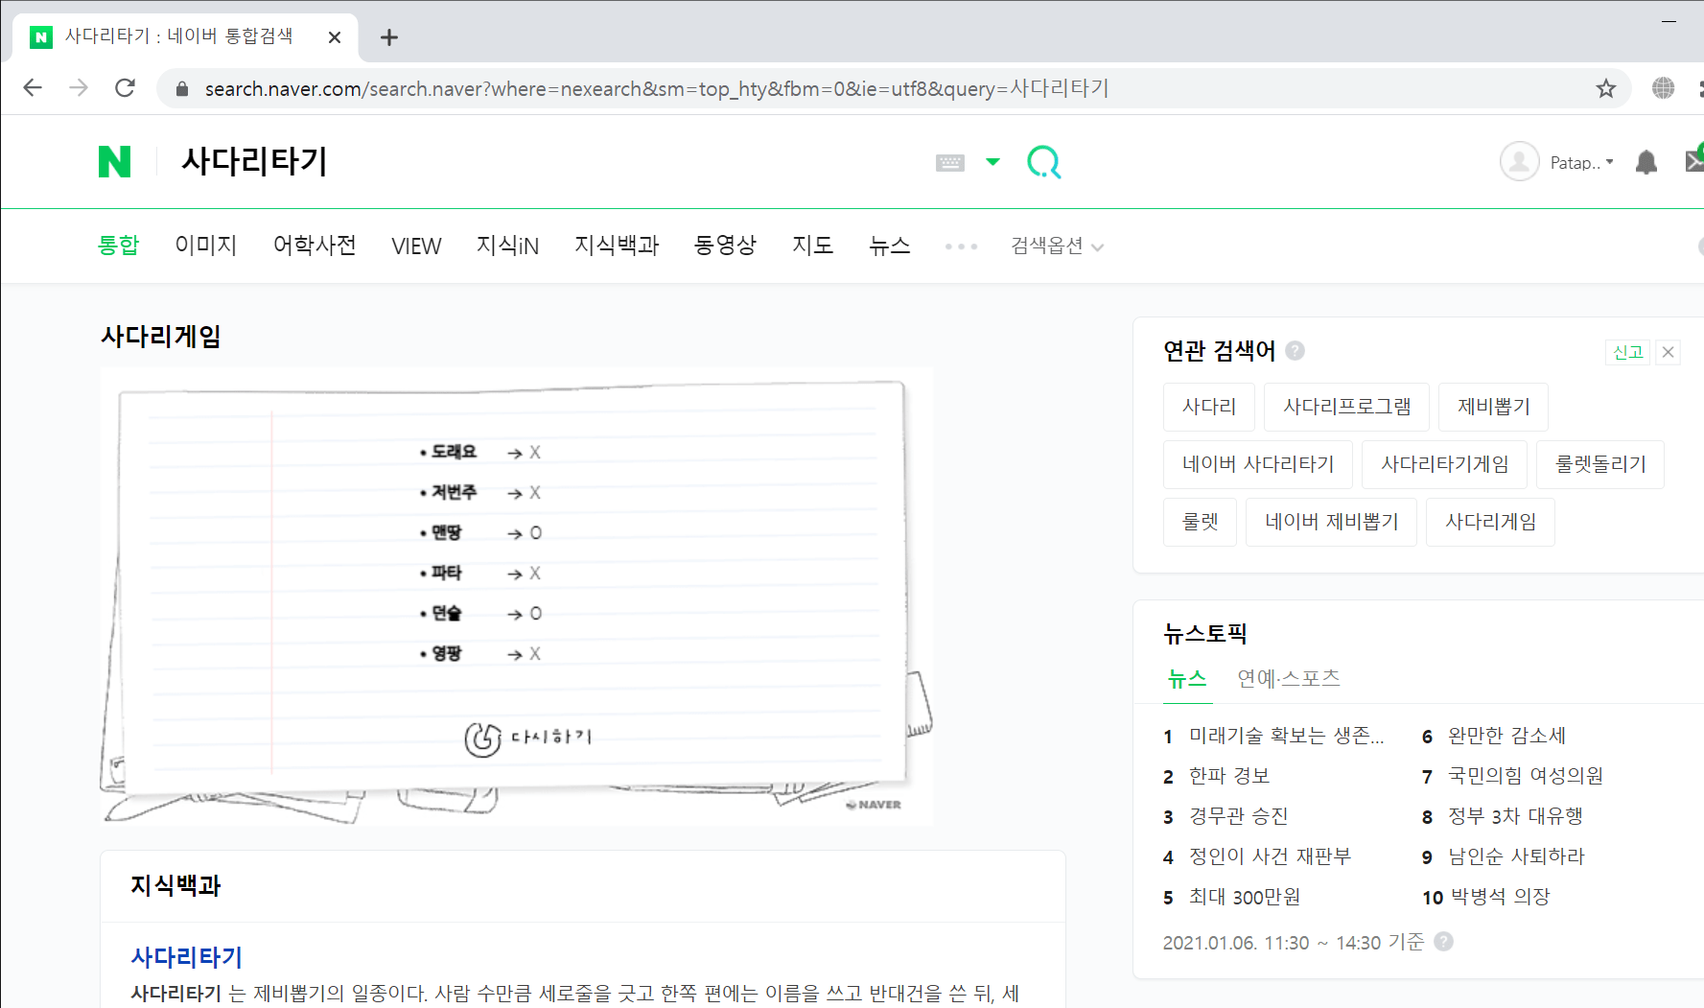Open help icon next to 연관 검색어

[1295, 350]
